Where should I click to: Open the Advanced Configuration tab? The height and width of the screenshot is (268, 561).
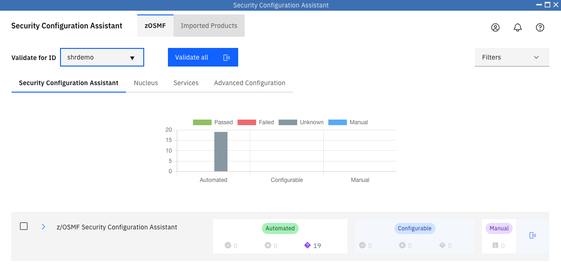click(250, 83)
